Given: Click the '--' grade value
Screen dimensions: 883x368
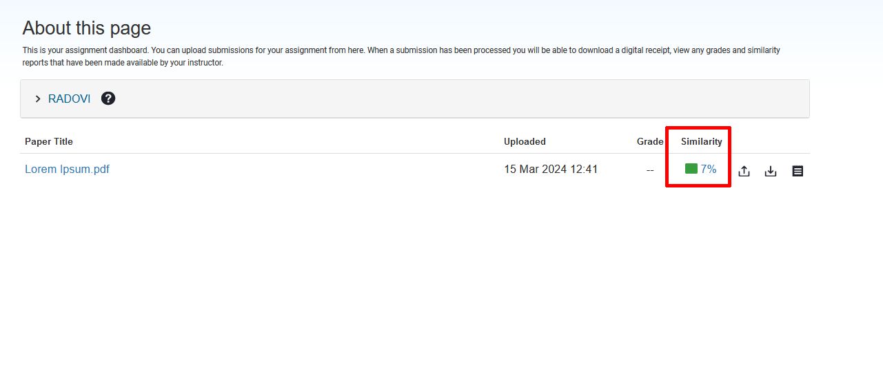Looking at the screenshot, I should click(650, 170).
